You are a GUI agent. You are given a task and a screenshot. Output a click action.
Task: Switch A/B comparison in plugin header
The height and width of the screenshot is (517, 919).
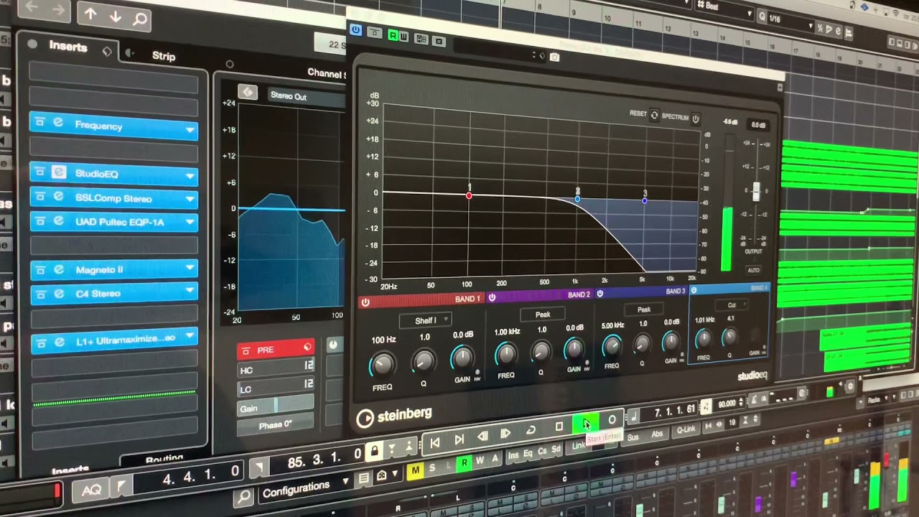pos(421,39)
